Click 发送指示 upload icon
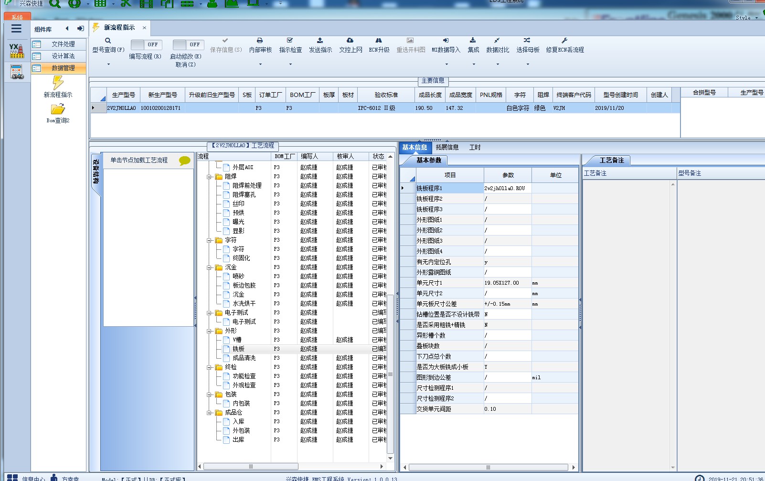 (x=320, y=41)
